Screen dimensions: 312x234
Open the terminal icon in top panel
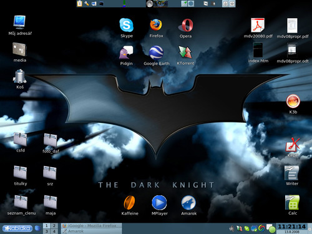(101, 4)
